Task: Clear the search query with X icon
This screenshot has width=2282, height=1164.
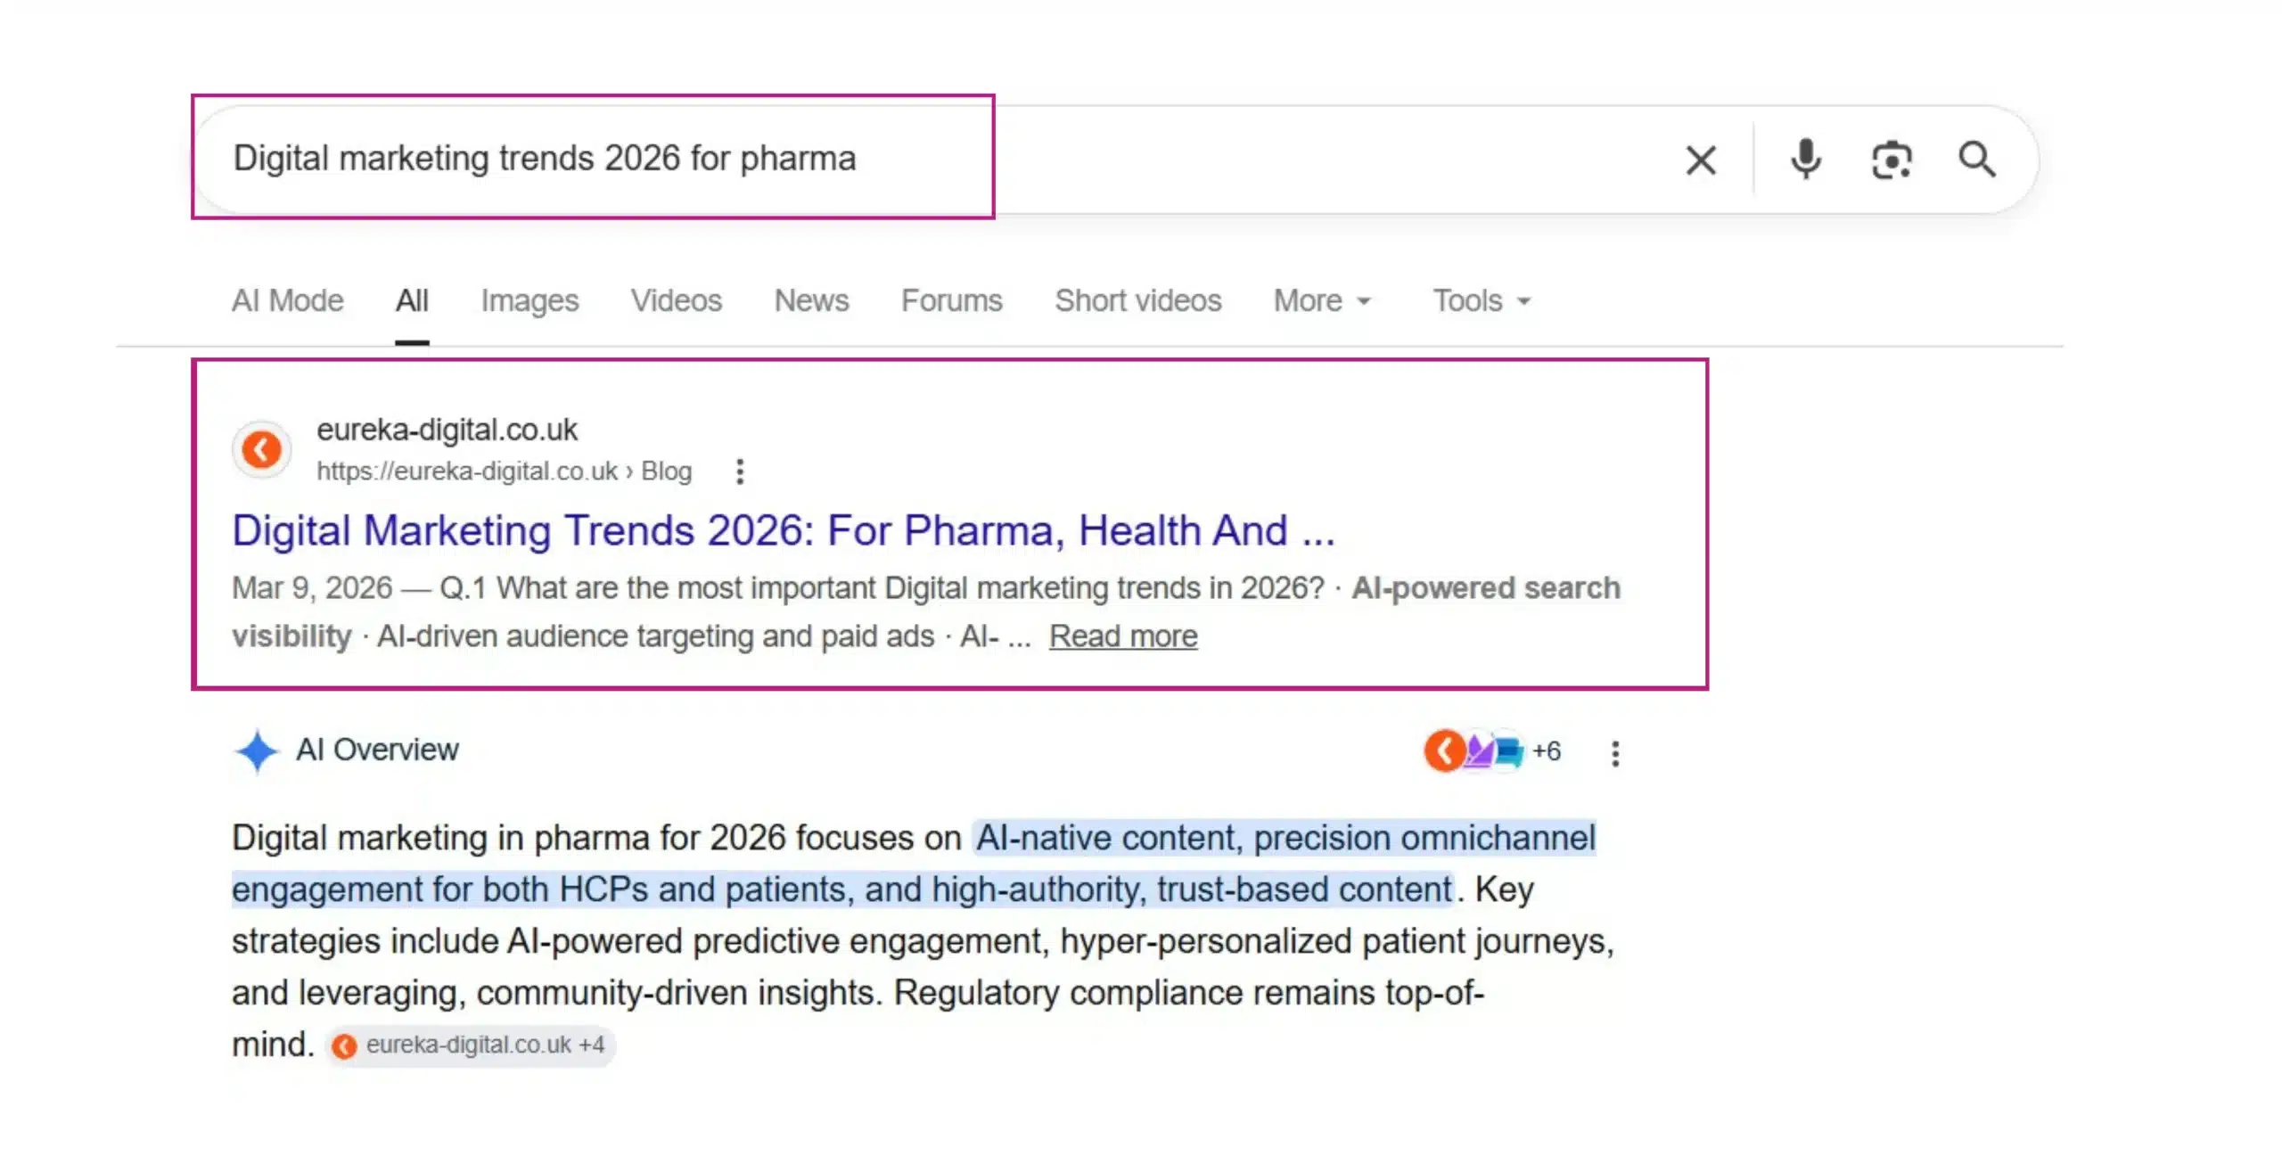Action: [1700, 161]
